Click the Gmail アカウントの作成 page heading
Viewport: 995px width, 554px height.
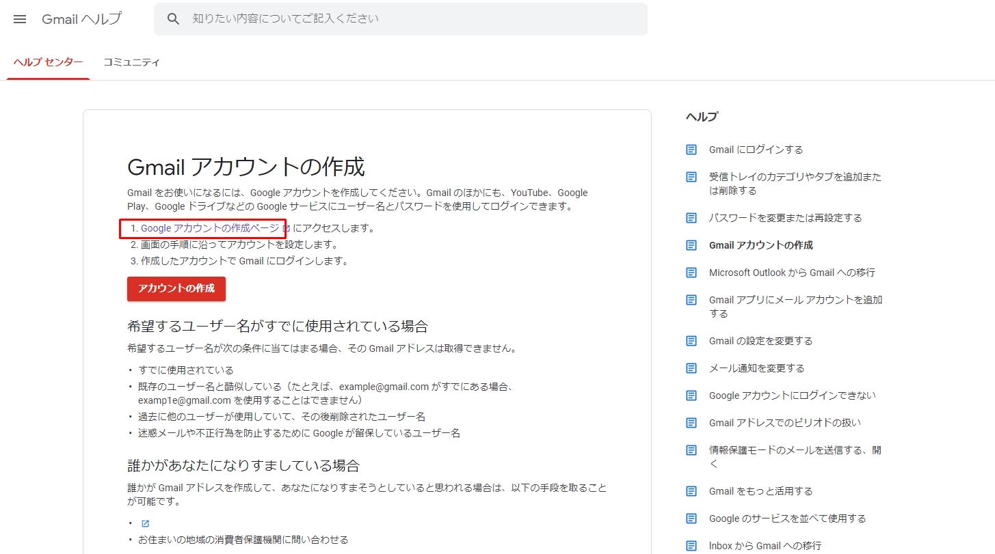[246, 167]
